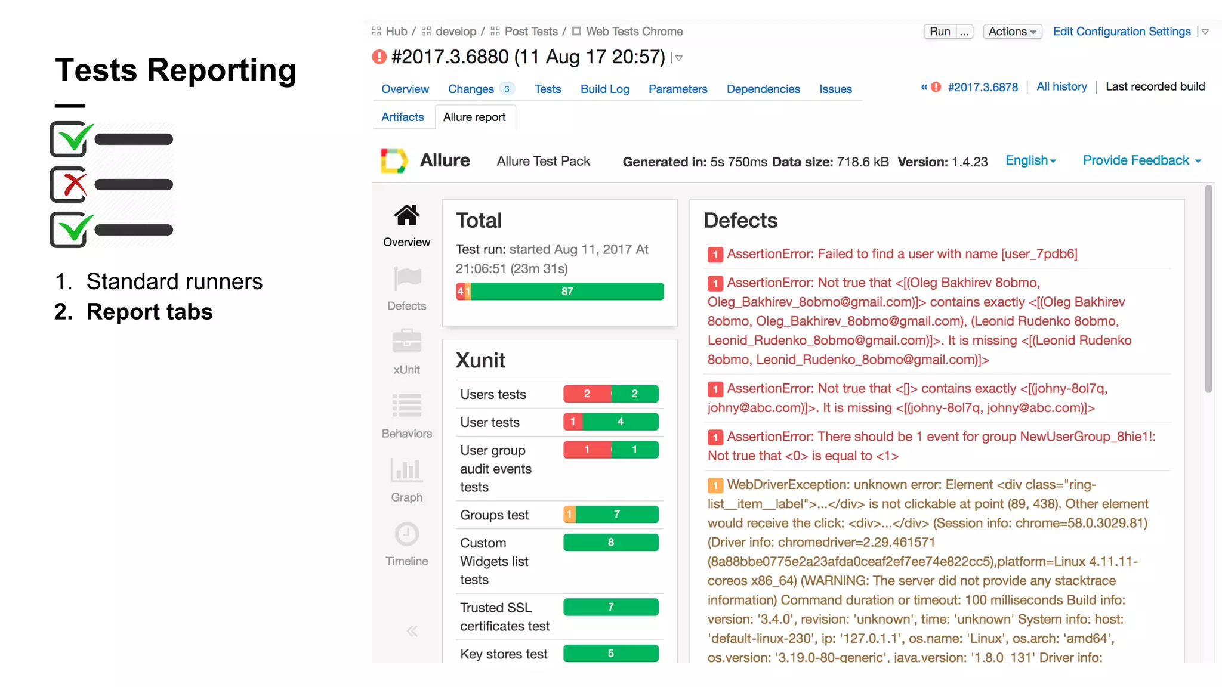
Task: Click the Defects widget heading
Action: 740,221
